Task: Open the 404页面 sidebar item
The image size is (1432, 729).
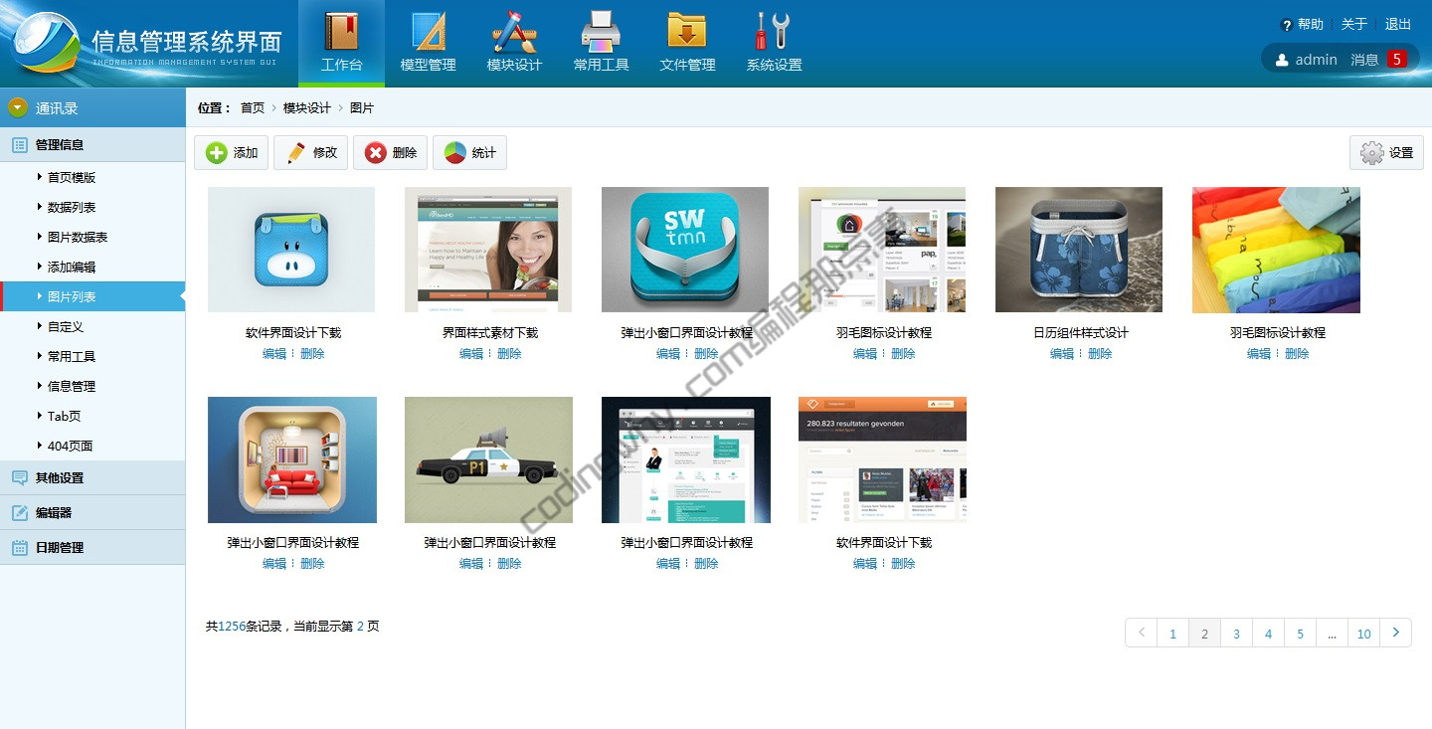Action: 70,447
